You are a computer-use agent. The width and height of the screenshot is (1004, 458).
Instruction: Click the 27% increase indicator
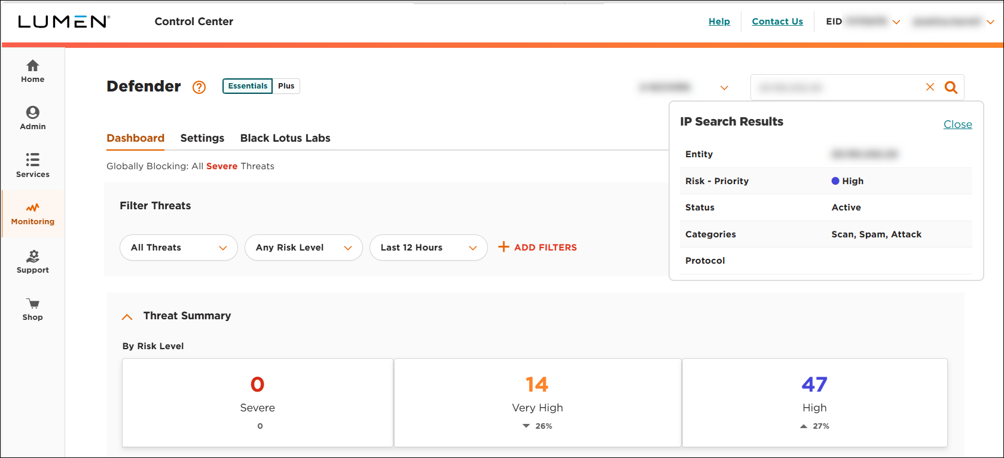tap(814, 426)
